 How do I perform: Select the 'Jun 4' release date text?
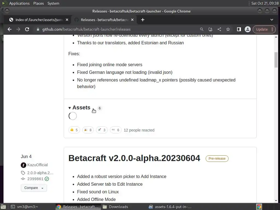(26, 157)
